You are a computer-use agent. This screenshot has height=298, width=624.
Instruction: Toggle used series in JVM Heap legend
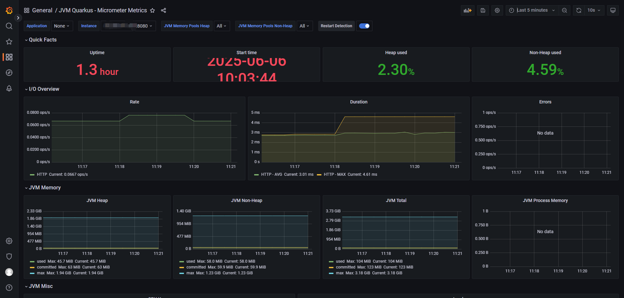click(x=41, y=261)
